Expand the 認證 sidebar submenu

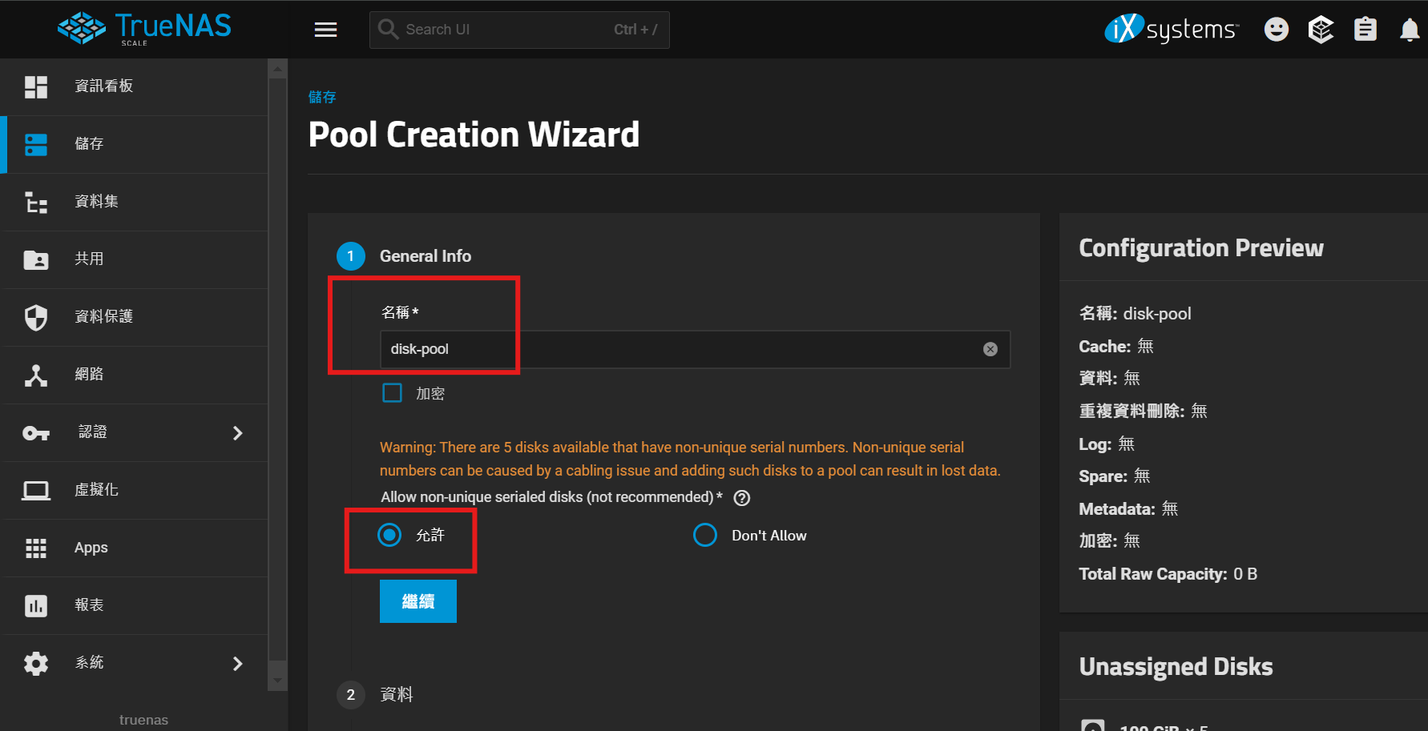pos(237,433)
